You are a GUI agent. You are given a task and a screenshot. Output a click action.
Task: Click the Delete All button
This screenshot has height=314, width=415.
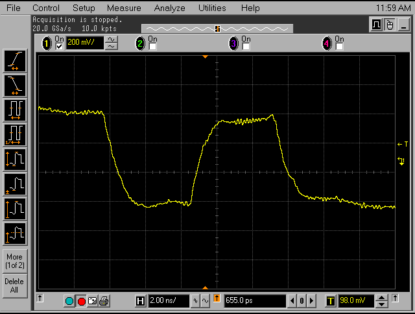click(x=14, y=285)
